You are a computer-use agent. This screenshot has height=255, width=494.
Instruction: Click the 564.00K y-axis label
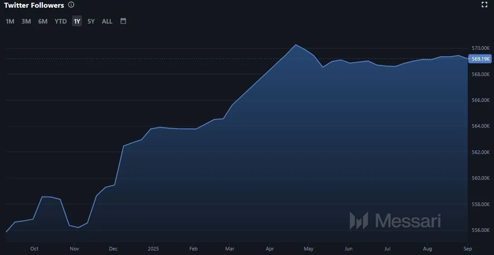480,126
